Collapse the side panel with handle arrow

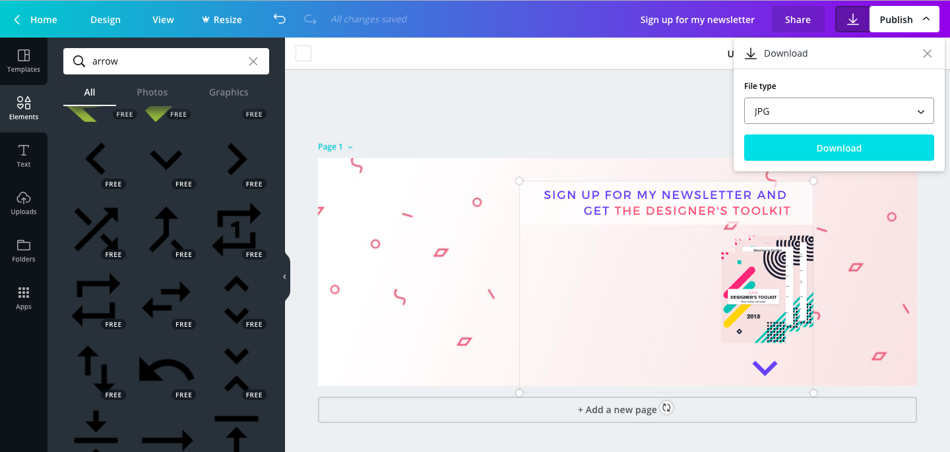(x=285, y=277)
